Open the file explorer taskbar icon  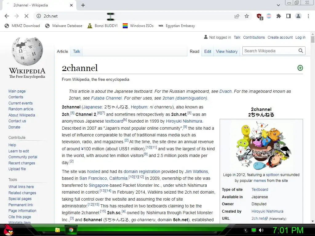[58, 230]
